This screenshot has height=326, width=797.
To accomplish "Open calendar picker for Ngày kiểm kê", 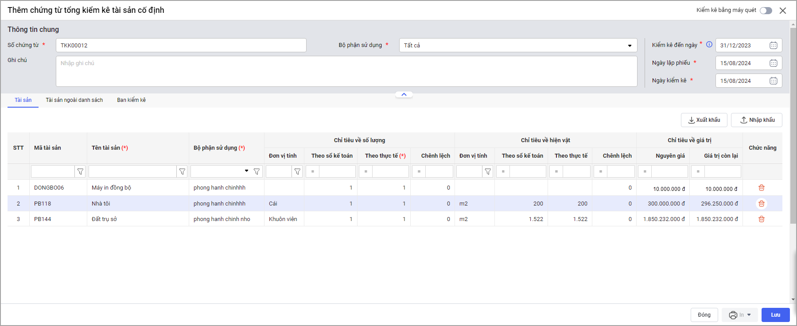I will point(773,81).
